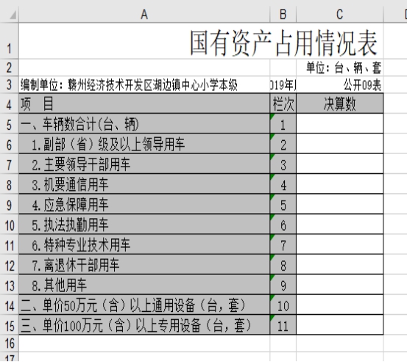Image resolution: width=407 pixels, height=362 pixels.
Task: Select column B header
Action: point(283,14)
